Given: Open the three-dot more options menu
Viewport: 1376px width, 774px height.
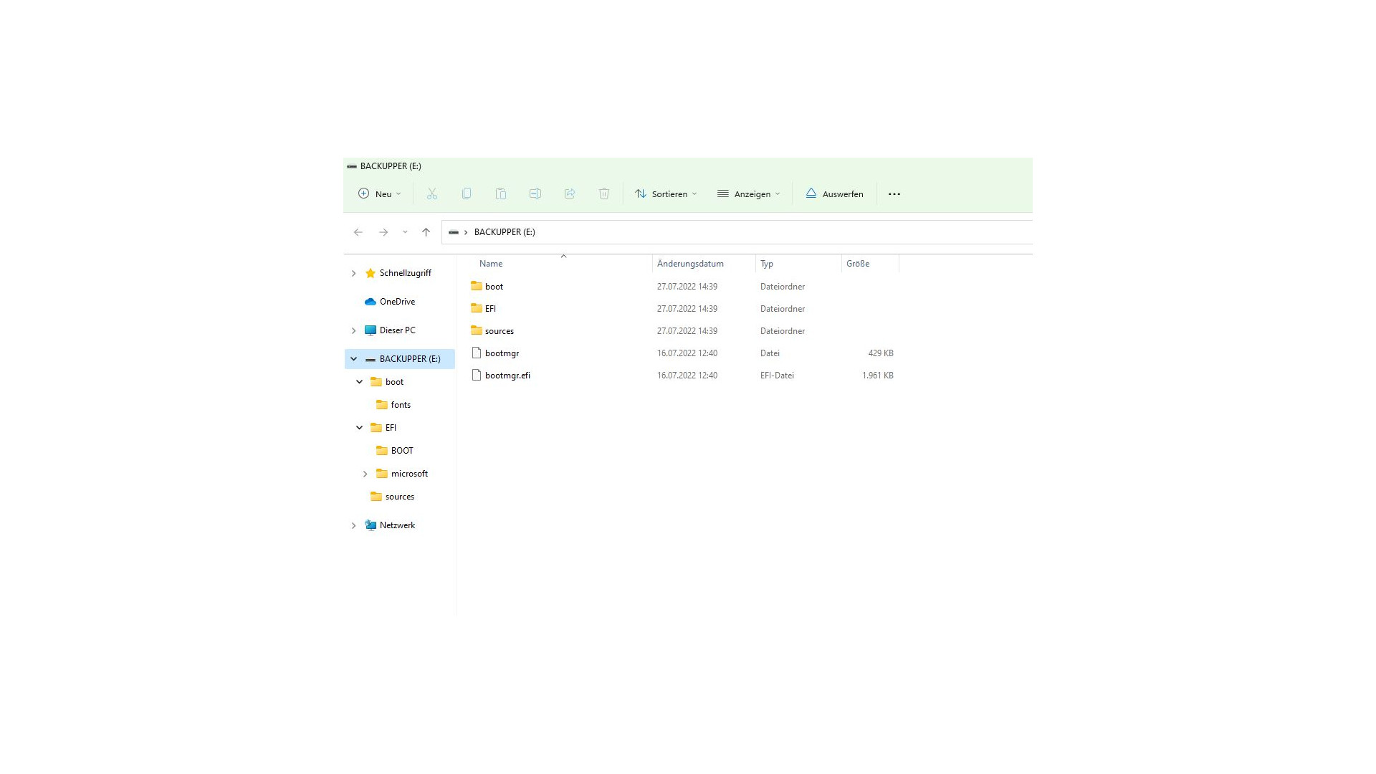Looking at the screenshot, I should click(x=894, y=194).
